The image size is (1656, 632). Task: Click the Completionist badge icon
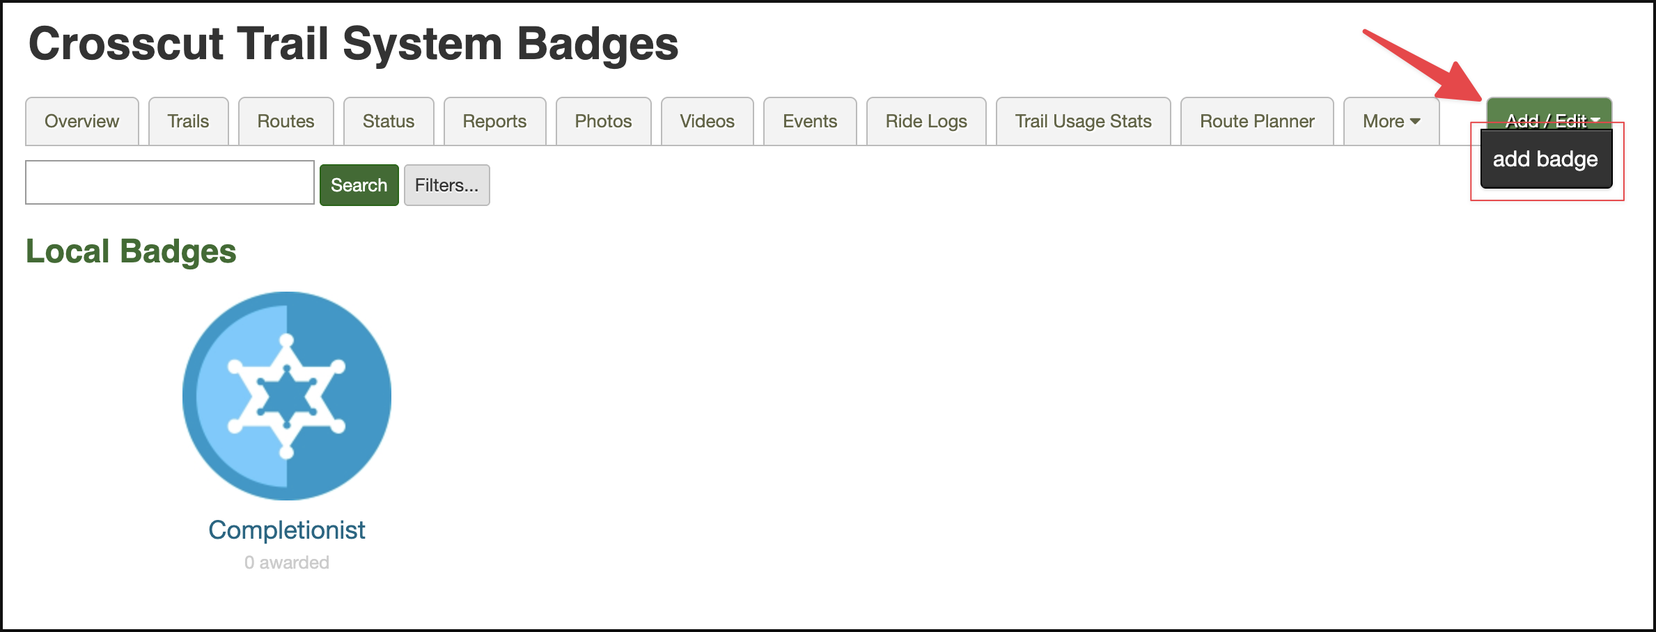(x=287, y=395)
